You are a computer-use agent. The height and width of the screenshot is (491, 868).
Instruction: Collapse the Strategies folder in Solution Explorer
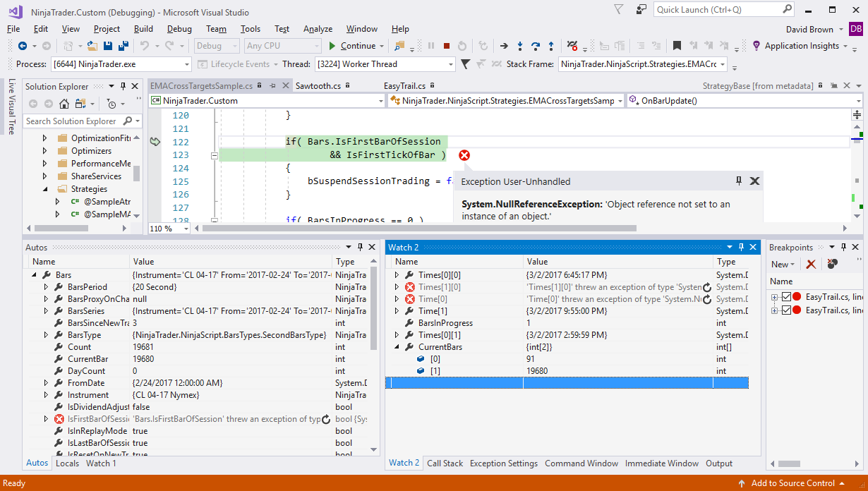pos(45,189)
